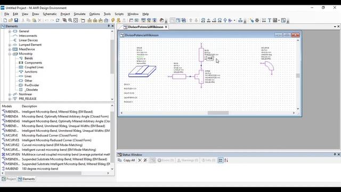Save the project with the floppy disk icon
Image resolution: width=341 pixels, height=192 pixels.
coord(16,20)
